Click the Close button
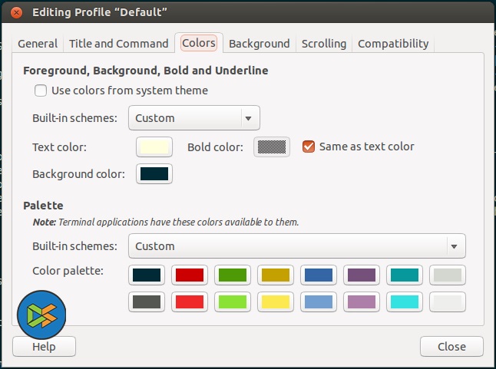 451,347
